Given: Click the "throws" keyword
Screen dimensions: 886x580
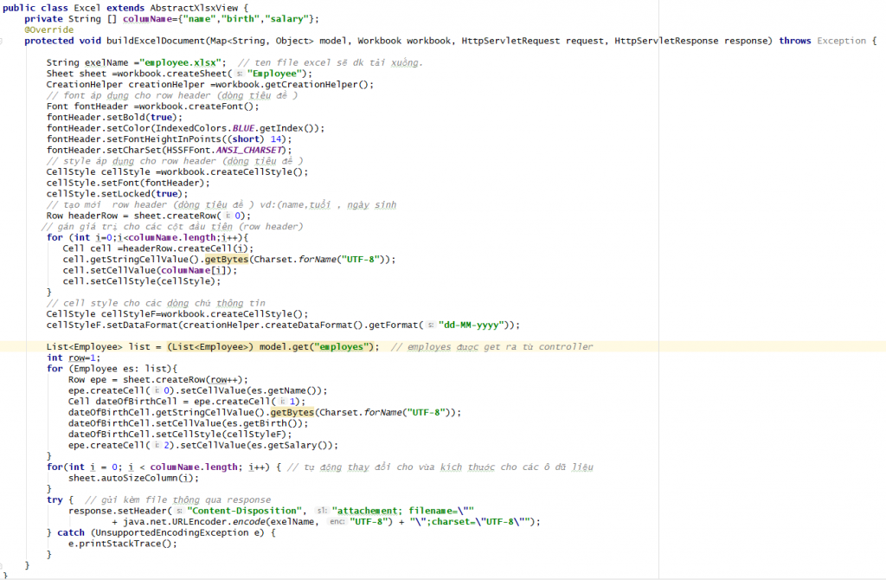Looking at the screenshot, I should pos(794,41).
